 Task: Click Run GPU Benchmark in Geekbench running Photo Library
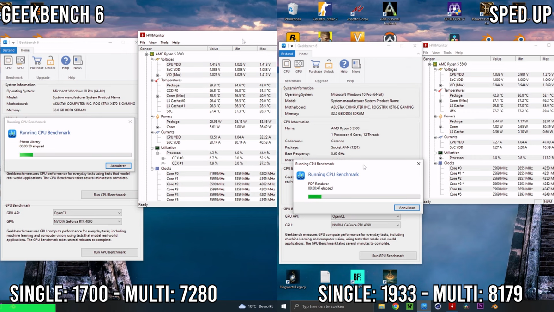(x=109, y=252)
